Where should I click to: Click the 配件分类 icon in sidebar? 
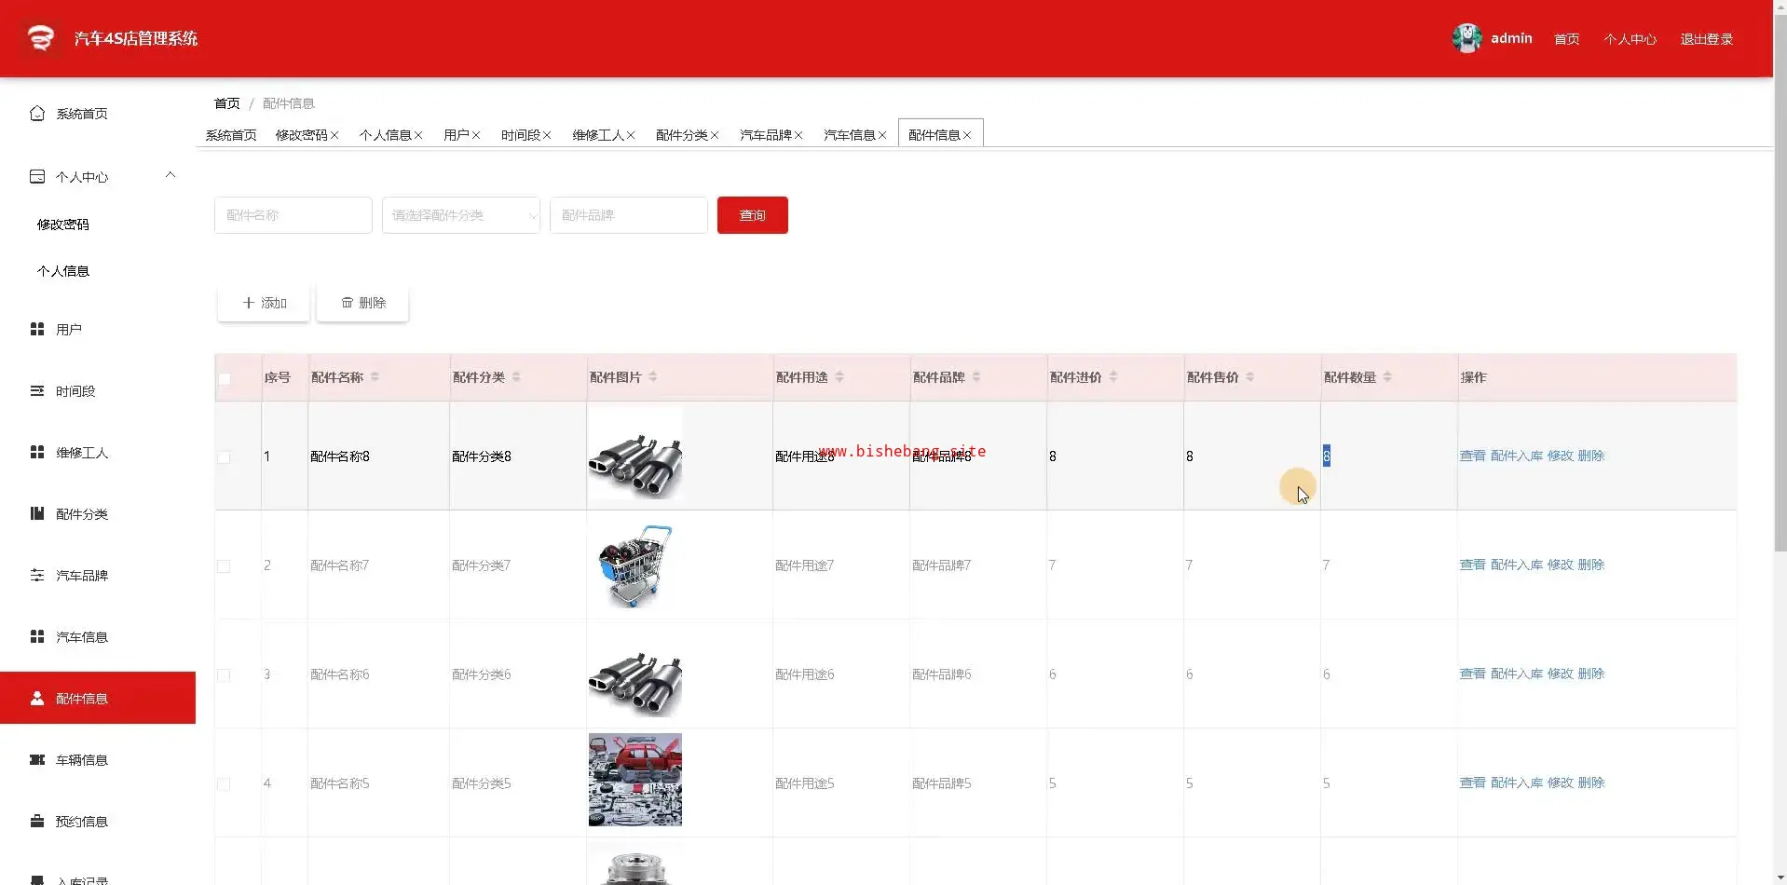[x=37, y=513]
